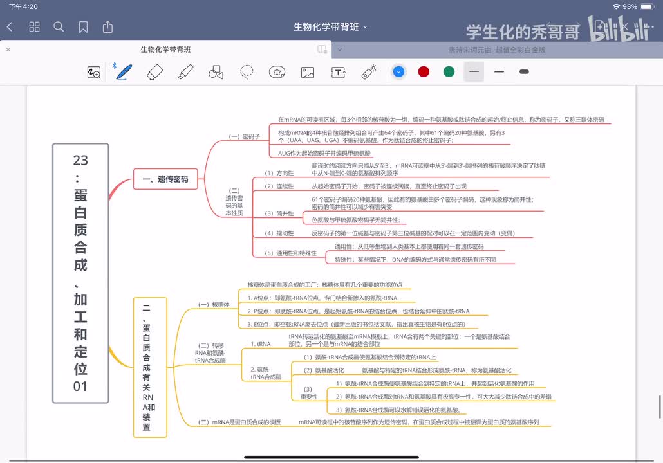Toggle split view icon on the tab
Image resolution: width=663 pixels, height=463 pixels.
322,50
